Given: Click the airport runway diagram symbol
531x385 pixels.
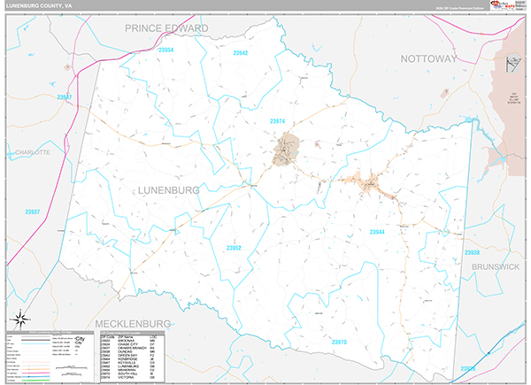Looking at the screenshot, I should point(510,65).
